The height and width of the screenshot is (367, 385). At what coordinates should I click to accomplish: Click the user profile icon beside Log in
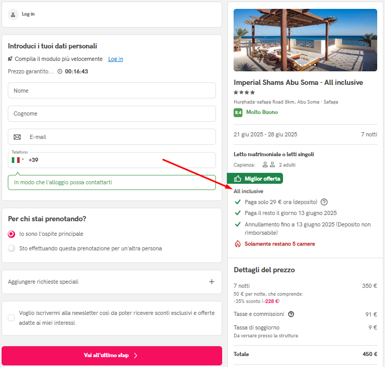(x=13, y=15)
